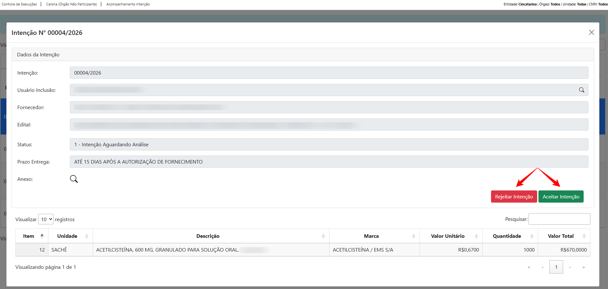Screen dimensions: 608x289
Task: Sort by Valor Total column
Action: click(x=561, y=236)
